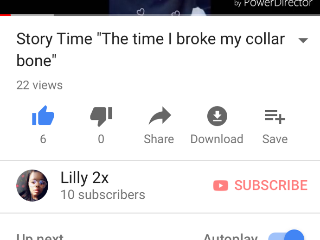
Task: Click the 10 subscribers text
Action: 103,195
